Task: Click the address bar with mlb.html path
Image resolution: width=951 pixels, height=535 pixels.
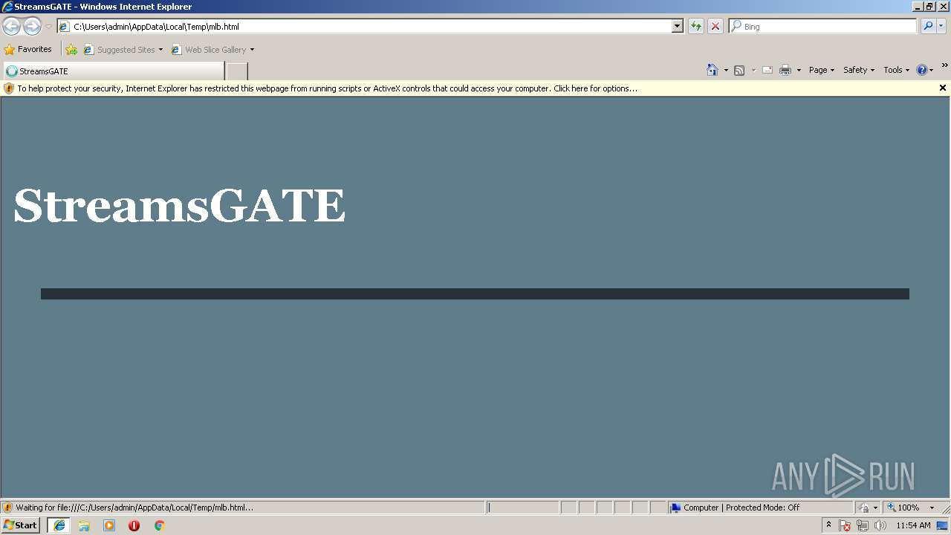Action: pos(364,27)
